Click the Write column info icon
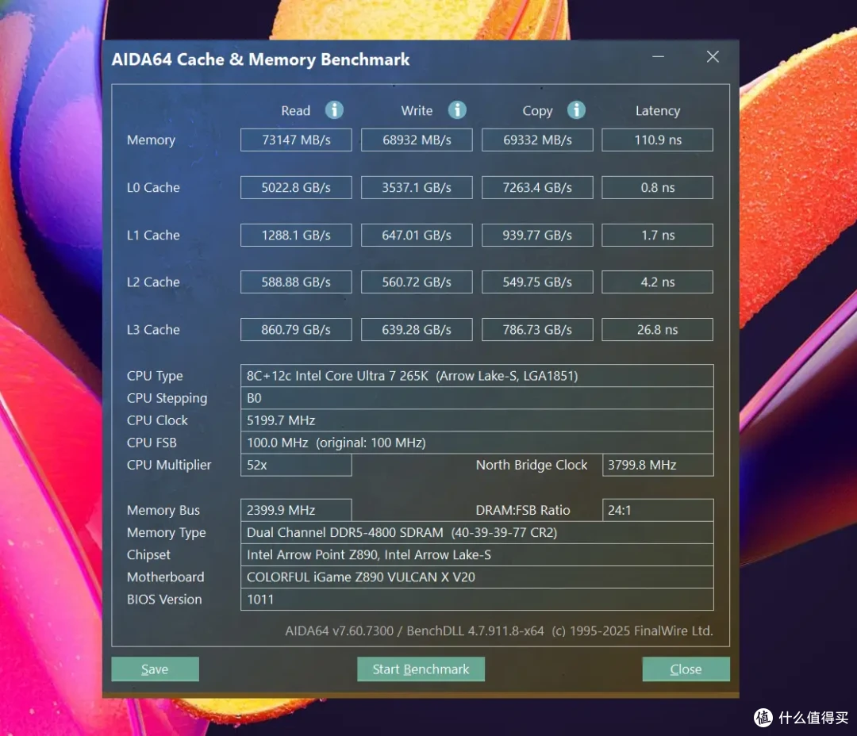Image resolution: width=857 pixels, height=736 pixels. pos(457,109)
